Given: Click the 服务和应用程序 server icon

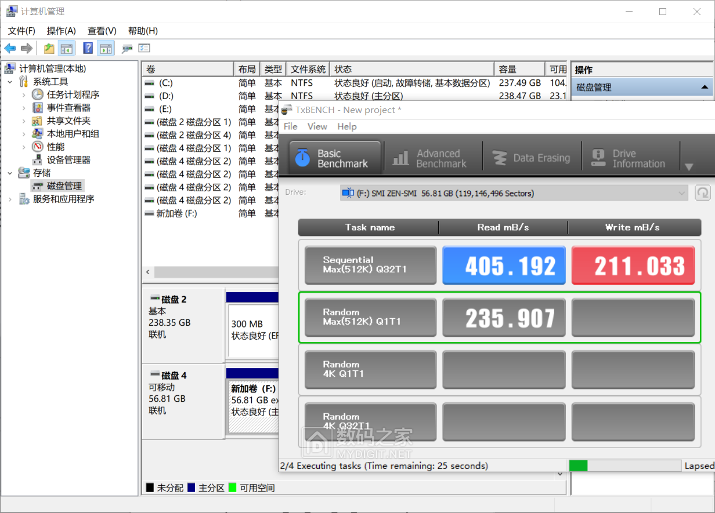Looking at the screenshot, I should 24,199.
